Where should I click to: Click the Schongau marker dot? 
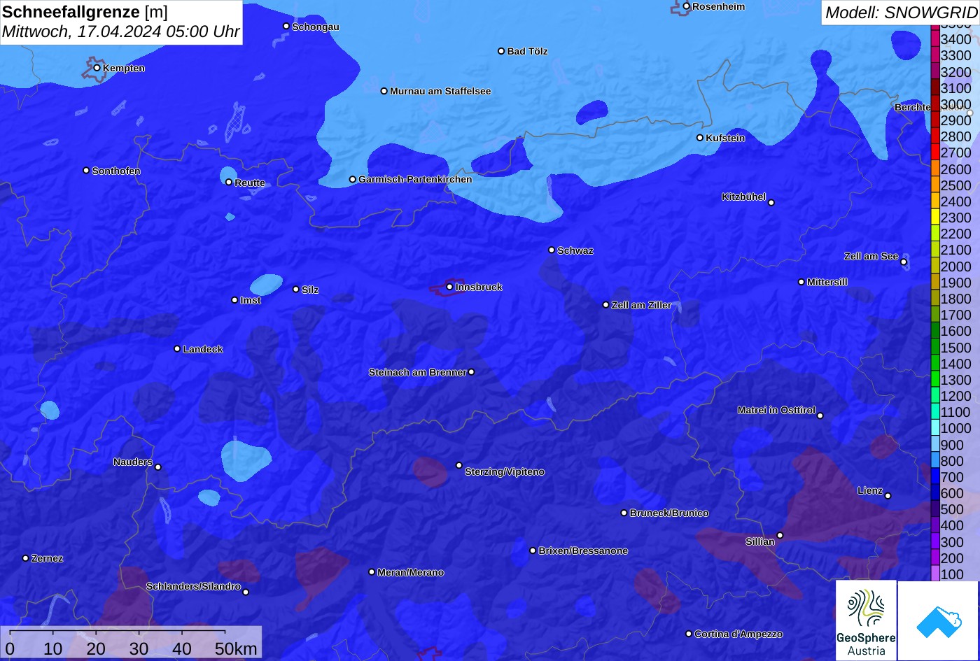(286, 26)
